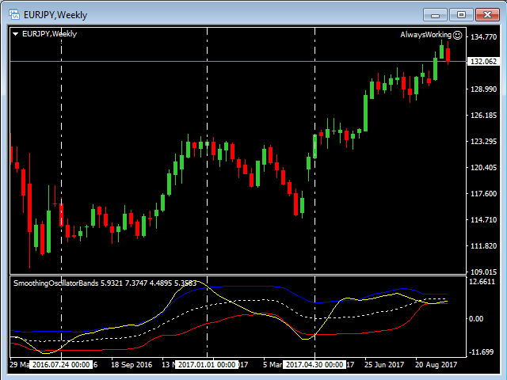Click the 12.6611 indicator scale value
This screenshot has width=507, height=380.
pos(482,282)
